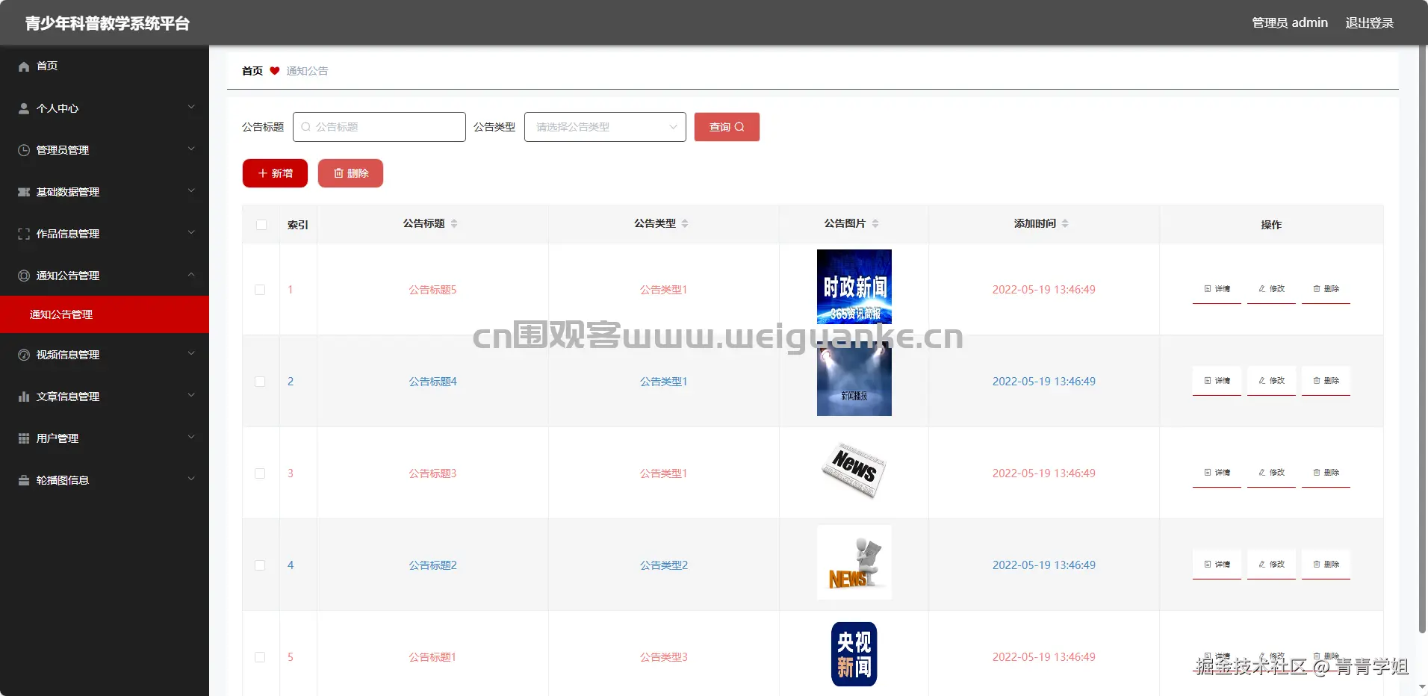The height and width of the screenshot is (696, 1428).
Task: Sort by 添加时间 using its sort arrows
Action: tap(1065, 223)
